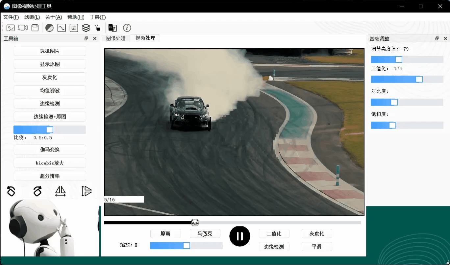Click the 选择图片 button
The image size is (450, 265).
pos(50,51)
